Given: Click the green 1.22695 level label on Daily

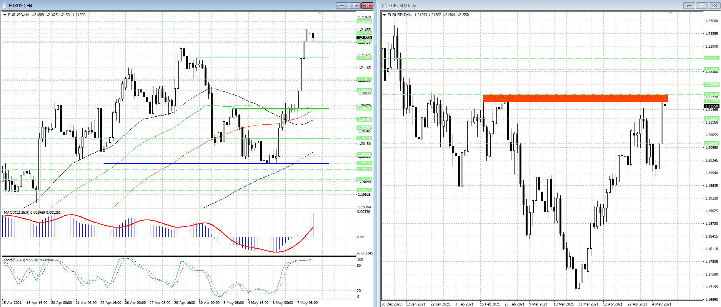Looking at the screenshot, I should [x=711, y=58].
